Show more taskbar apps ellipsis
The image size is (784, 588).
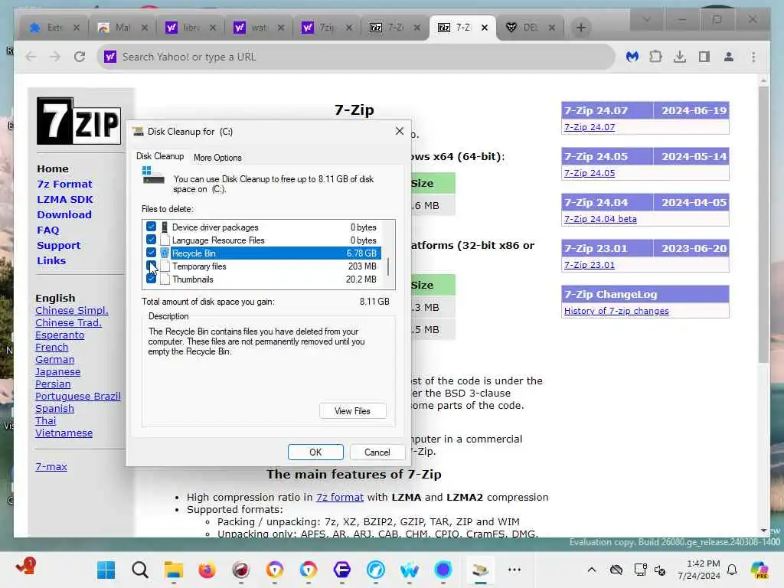[x=514, y=570]
